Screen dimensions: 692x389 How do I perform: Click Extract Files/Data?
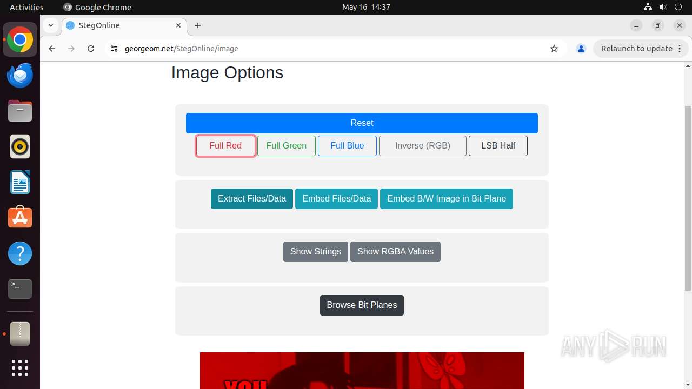pos(252,199)
